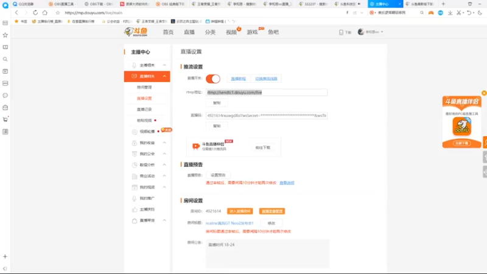
Task: Open the gamepad icon in the browser toolbar
Action: tap(431, 13)
